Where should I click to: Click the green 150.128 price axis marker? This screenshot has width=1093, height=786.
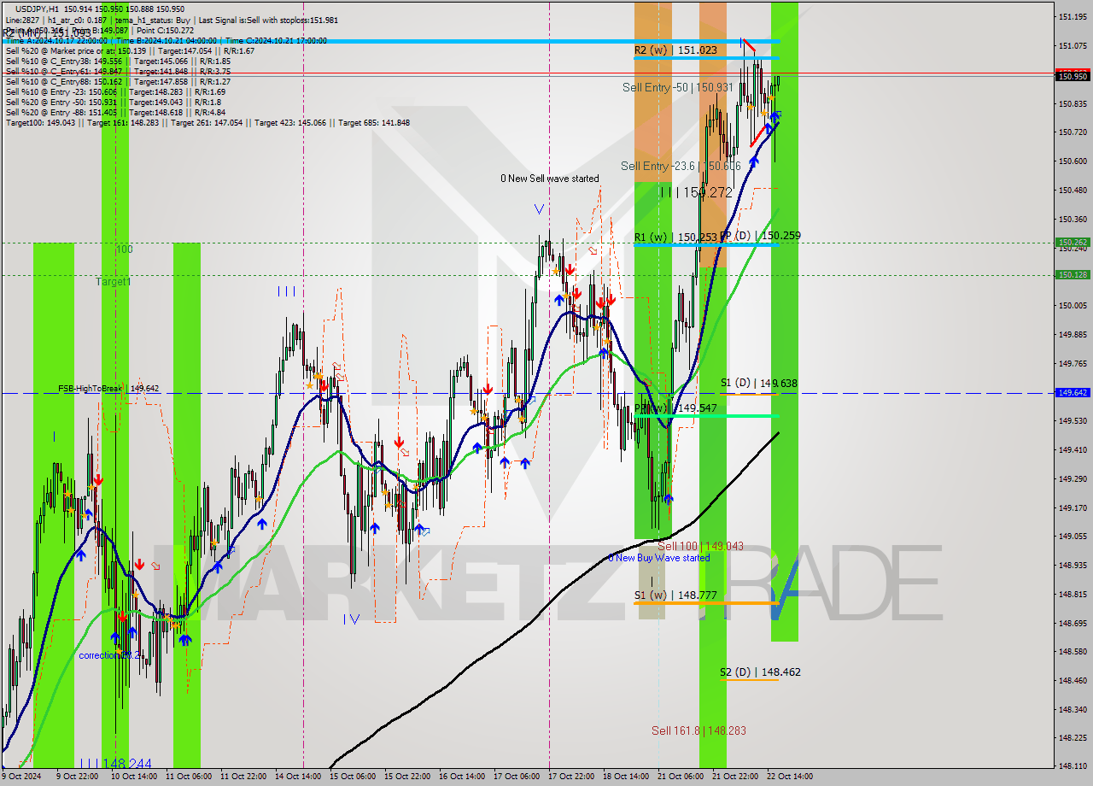1073,275
